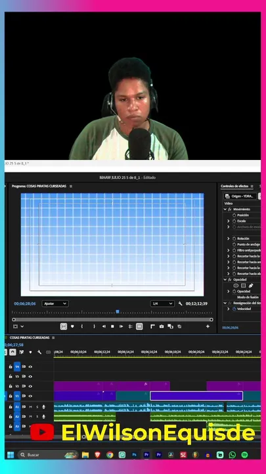
Task: Open timeline display settings wrench
Action: [39, 352]
